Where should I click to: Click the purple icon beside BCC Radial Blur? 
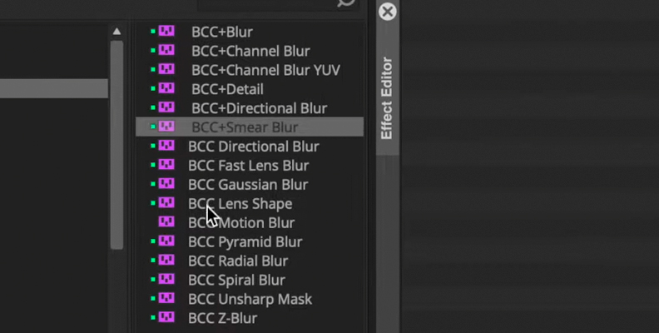pyautogui.click(x=166, y=261)
